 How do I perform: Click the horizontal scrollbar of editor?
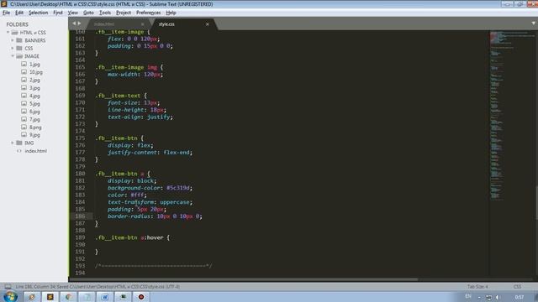point(244,279)
